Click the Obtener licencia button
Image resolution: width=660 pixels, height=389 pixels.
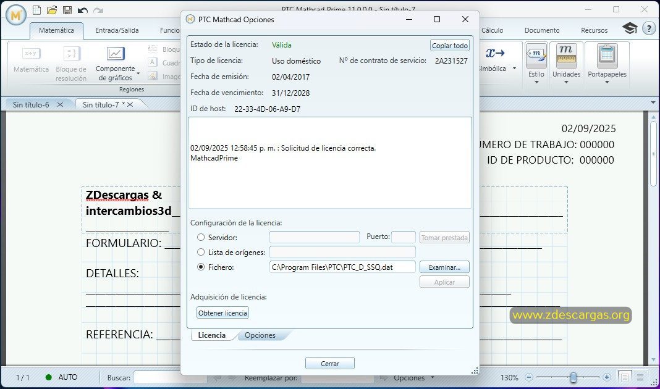[x=222, y=313]
